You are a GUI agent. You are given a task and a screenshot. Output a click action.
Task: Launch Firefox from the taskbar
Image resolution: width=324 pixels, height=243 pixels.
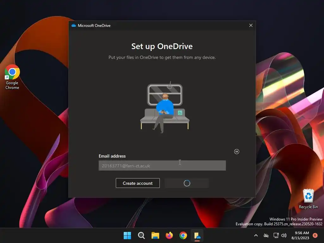pyautogui.click(x=169, y=235)
